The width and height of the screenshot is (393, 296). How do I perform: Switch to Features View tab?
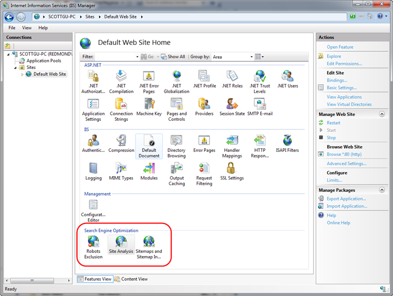95,279
